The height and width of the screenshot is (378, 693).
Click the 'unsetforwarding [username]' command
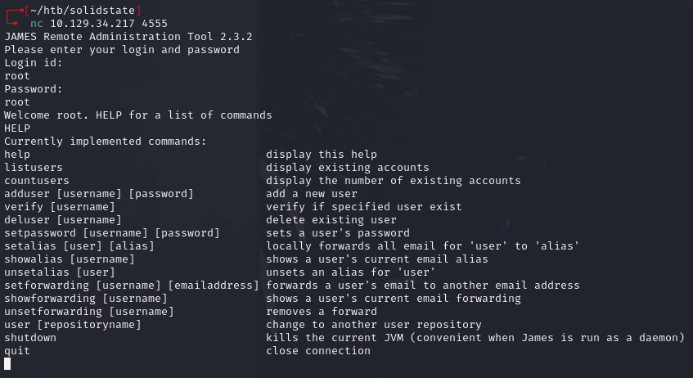tap(88, 311)
